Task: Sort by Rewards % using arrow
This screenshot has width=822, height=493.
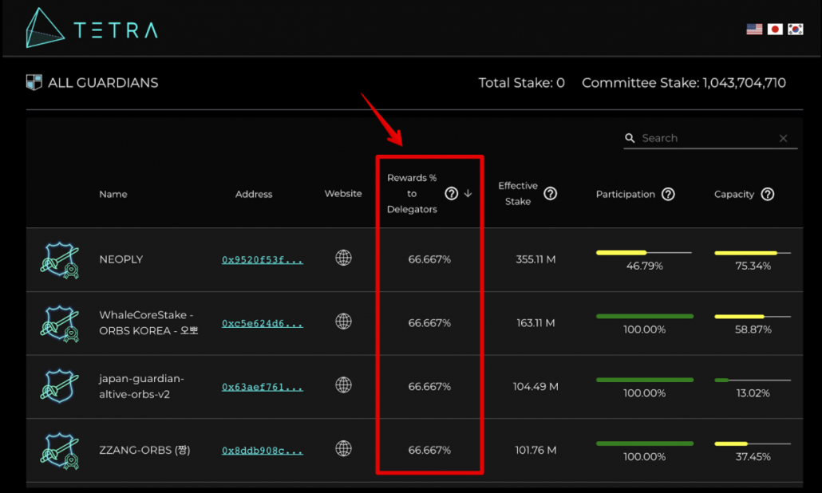Action: [x=468, y=194]
